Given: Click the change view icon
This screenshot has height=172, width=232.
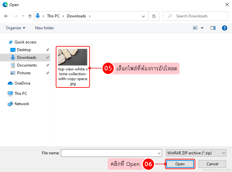Looking at the screenshot, I should coord(195,28).
